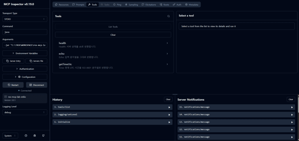The height and width of the screenshot is (141, 299).
Task: Expand the Configuration section
Action: tap(25, 77)
